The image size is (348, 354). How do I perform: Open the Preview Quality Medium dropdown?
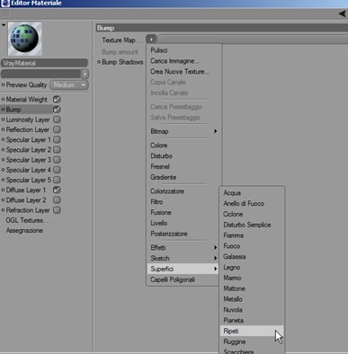tap(69, 85)
